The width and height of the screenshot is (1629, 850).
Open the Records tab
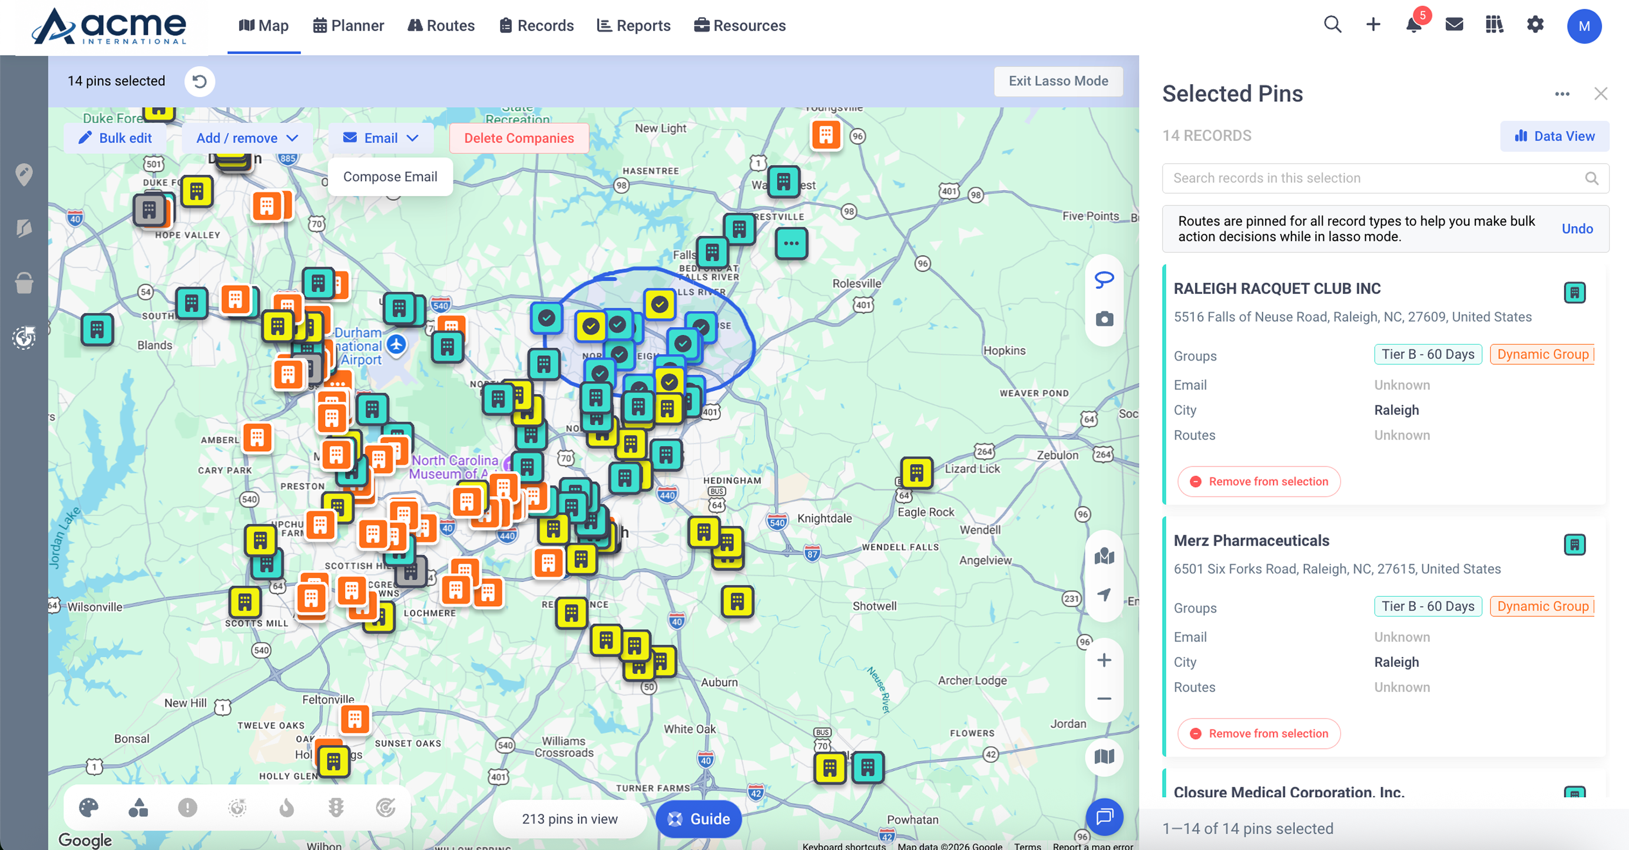(x=537, y=25)
